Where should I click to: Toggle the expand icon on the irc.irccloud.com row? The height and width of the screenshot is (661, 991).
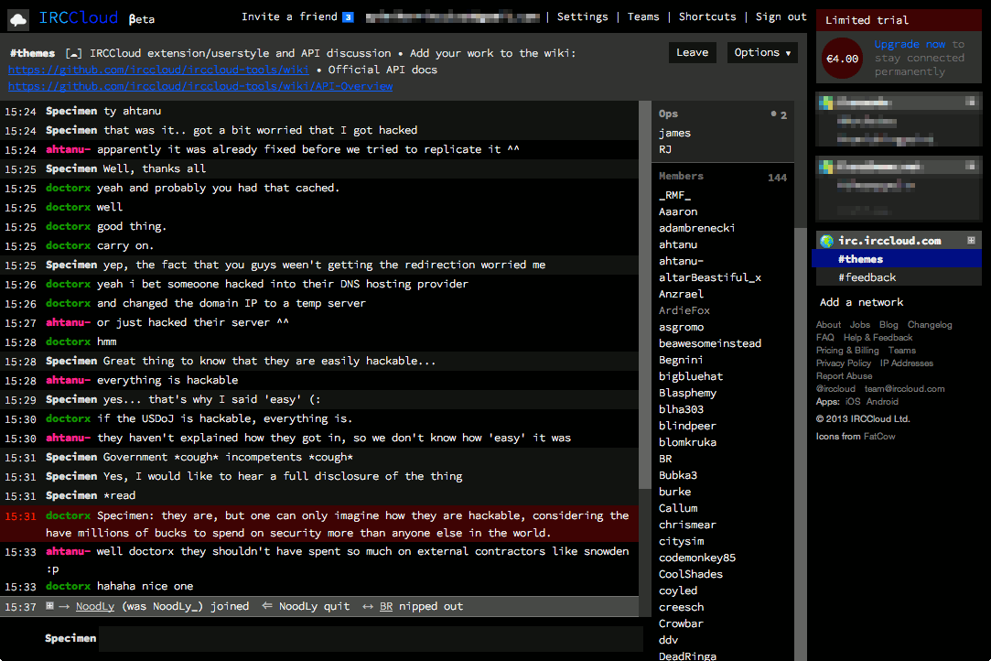[x=972, y=241]
